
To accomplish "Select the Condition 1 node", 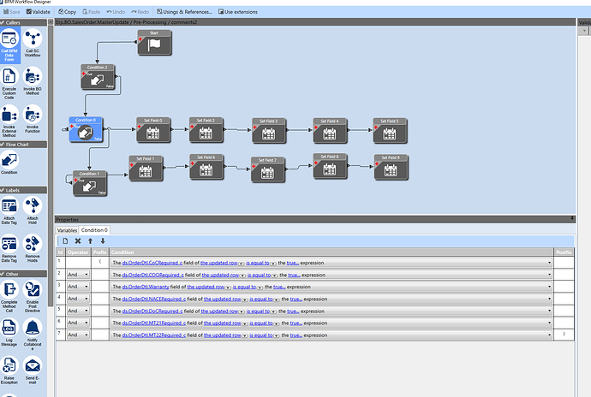I will point(90,183).
